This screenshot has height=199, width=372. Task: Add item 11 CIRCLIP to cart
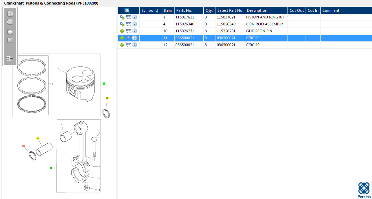pos(128,38)
